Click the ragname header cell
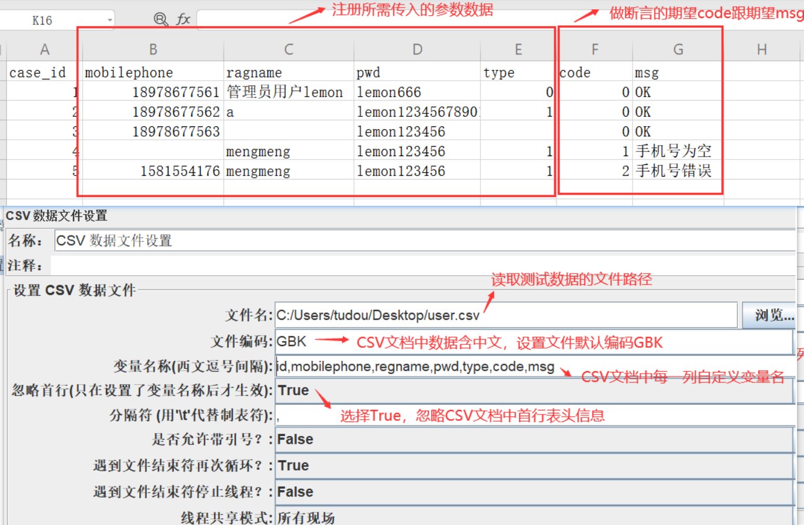804x525 pixels. (288, 72)
